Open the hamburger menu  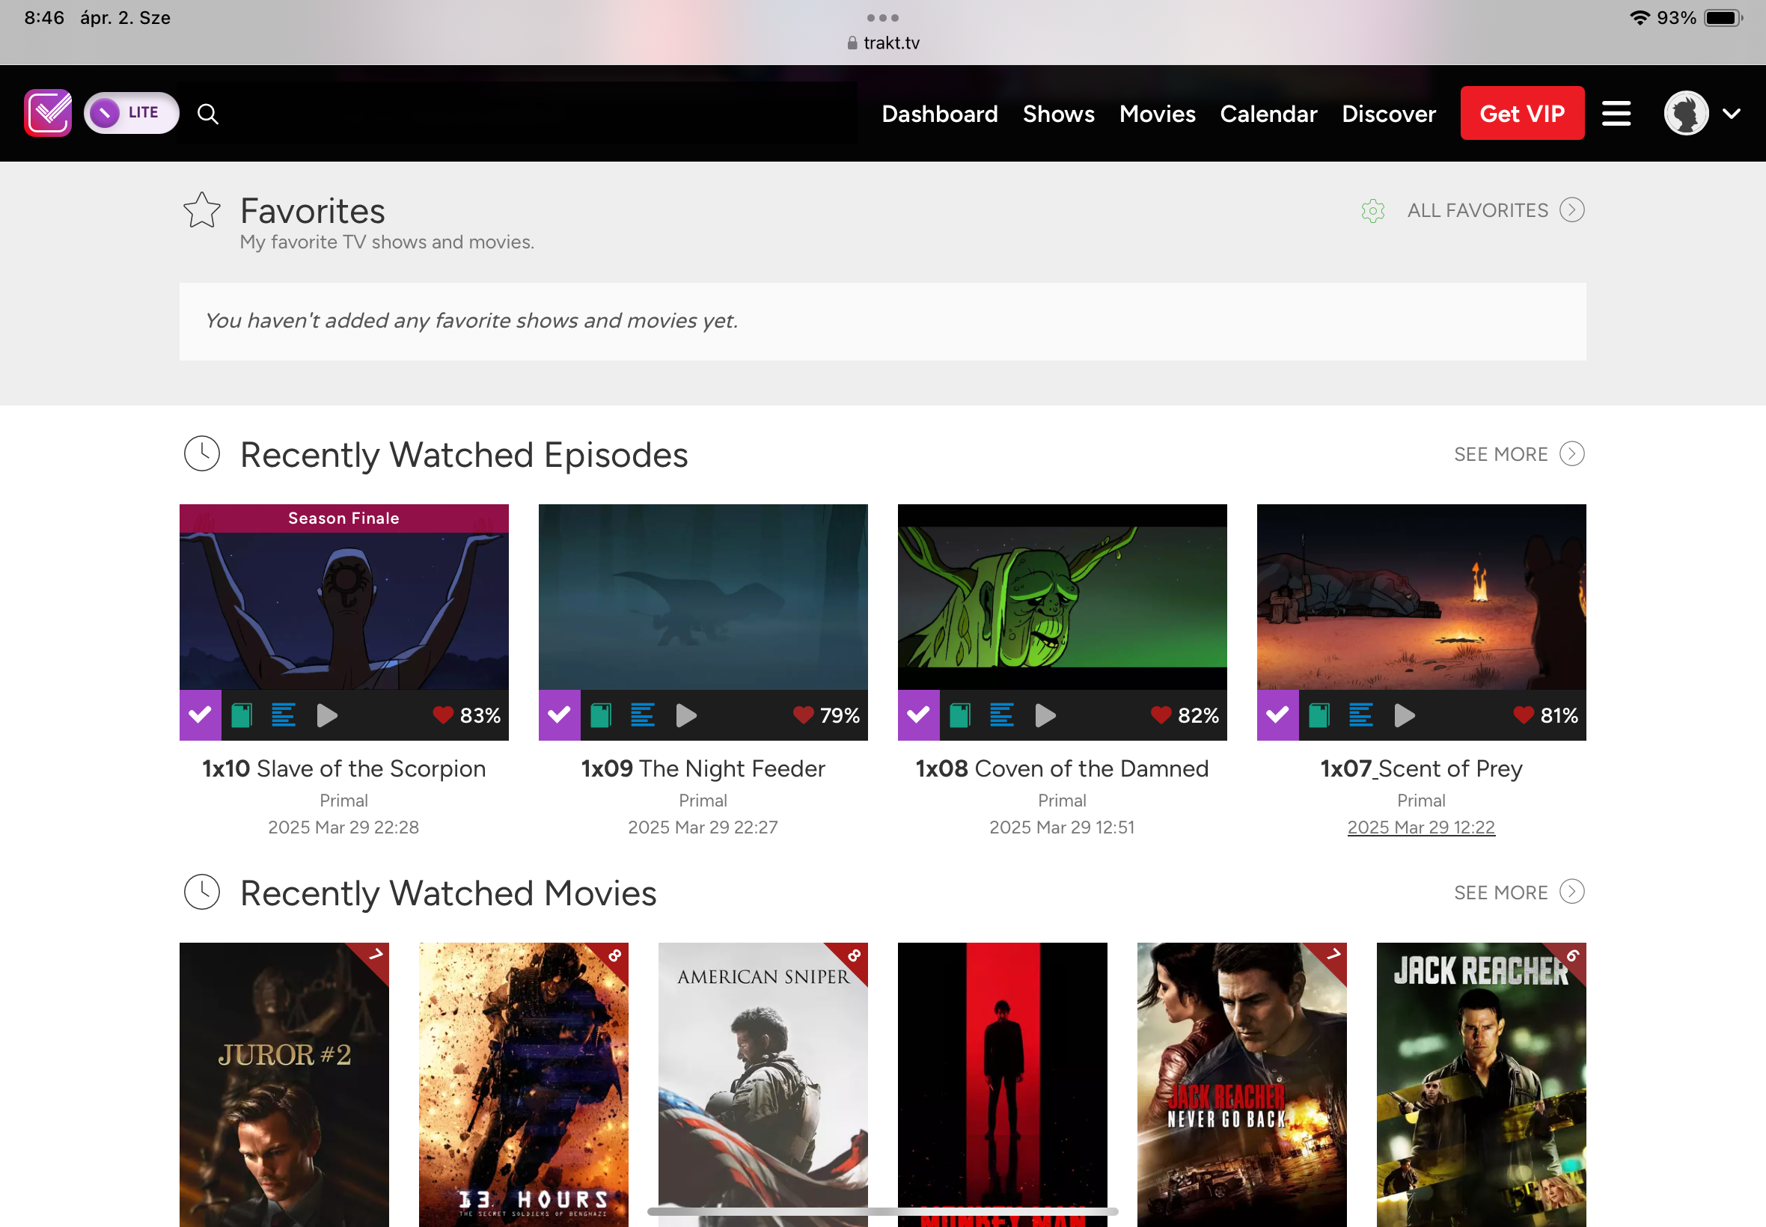tap(1616, 114)
